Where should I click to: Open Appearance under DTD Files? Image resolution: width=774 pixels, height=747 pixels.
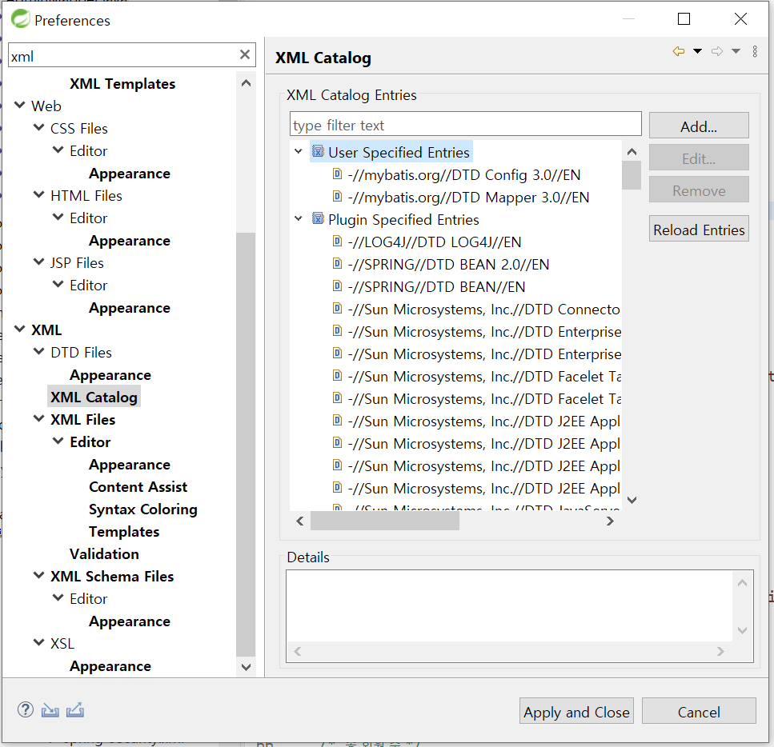[110, 375]
